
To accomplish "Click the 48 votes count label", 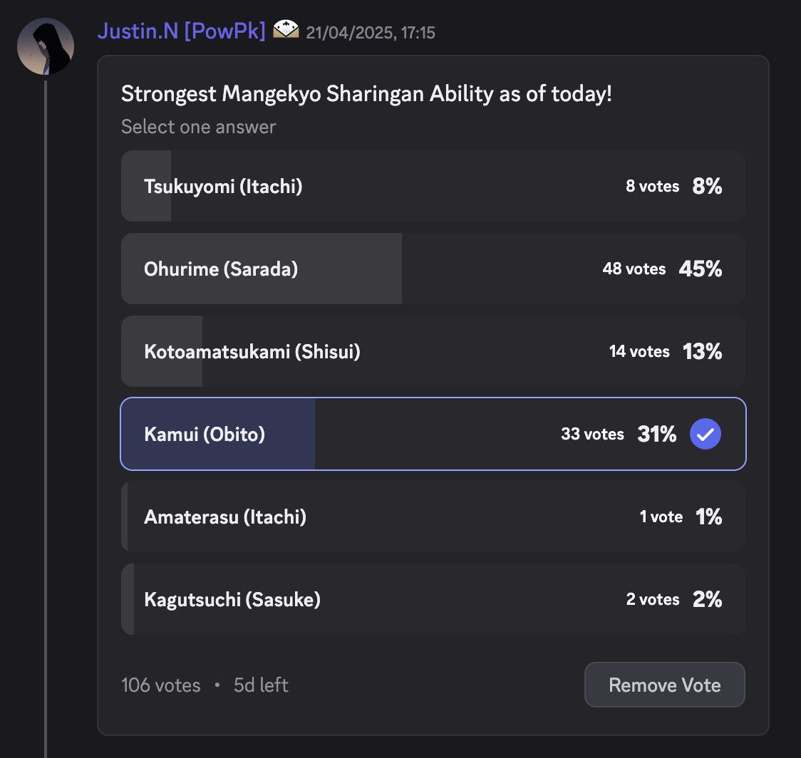I will point(634,269).
